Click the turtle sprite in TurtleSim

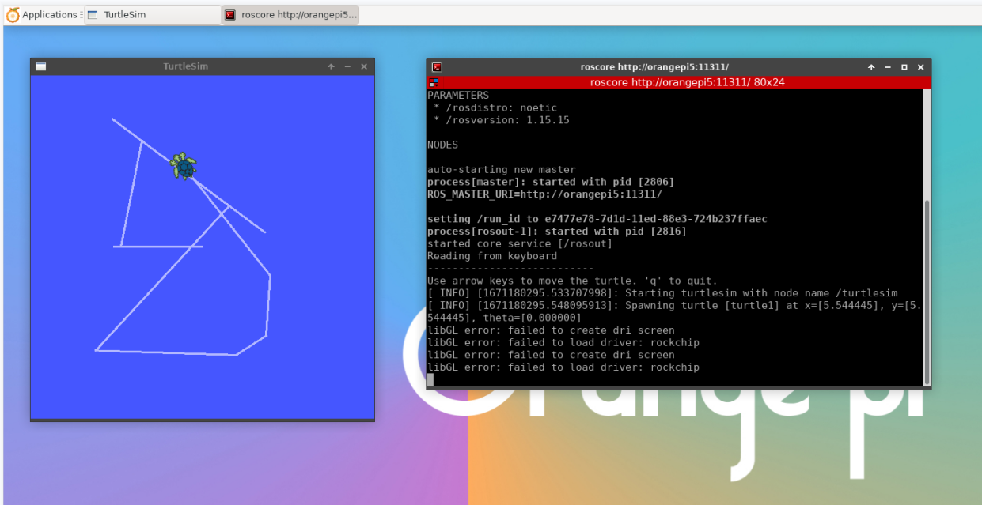(x=184, y=166)
